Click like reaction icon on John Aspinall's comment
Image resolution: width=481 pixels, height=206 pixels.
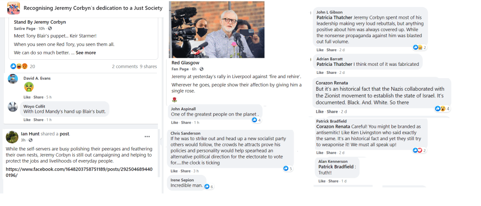254,120
